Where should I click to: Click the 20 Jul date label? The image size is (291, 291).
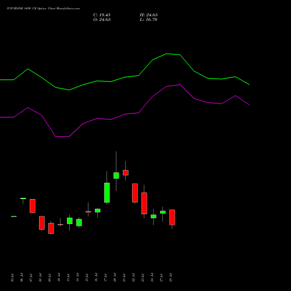(x=115, y=278)
